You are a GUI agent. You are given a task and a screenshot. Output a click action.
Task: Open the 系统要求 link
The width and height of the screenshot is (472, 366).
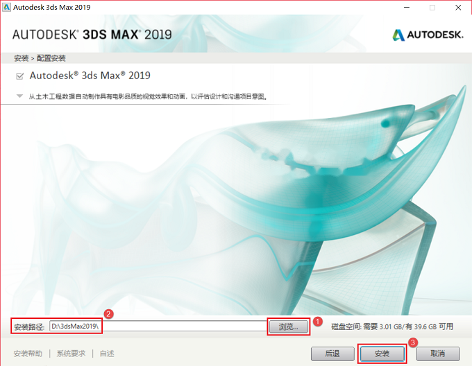(71, 354)
